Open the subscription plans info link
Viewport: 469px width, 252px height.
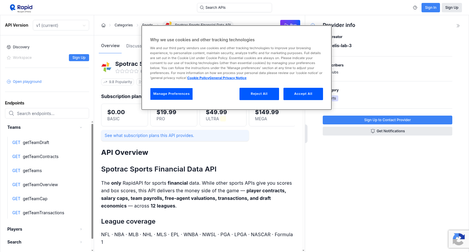pos(149,136)
